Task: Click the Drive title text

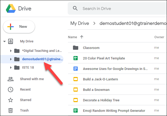Action: [x=25, y=9]
